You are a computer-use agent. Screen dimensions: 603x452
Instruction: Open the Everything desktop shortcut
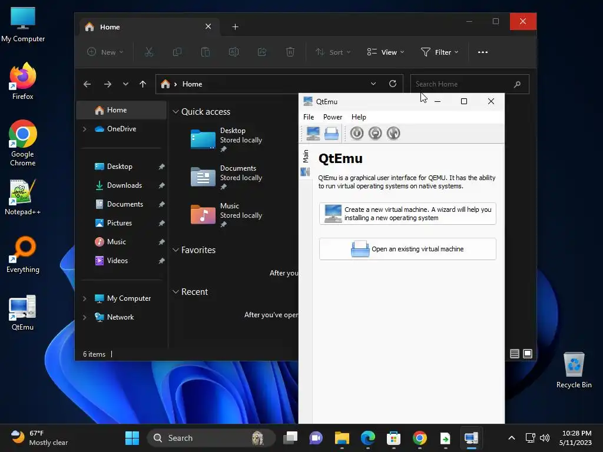coord(23,254)
